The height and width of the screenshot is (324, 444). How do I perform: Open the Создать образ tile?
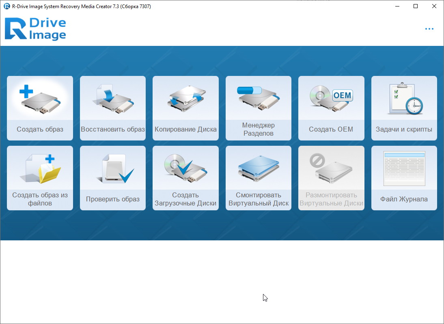point(40,108)
